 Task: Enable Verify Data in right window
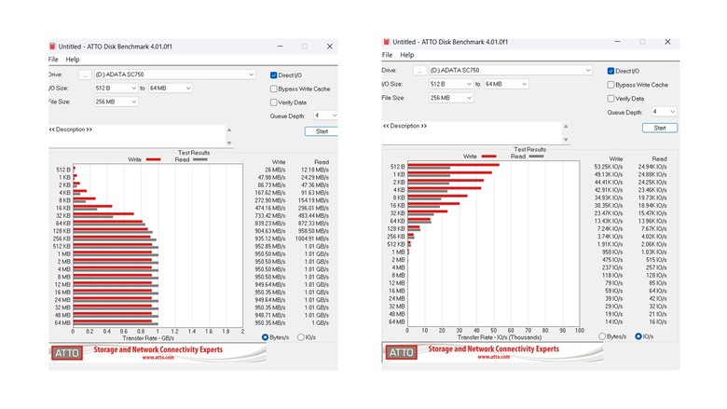610,98
